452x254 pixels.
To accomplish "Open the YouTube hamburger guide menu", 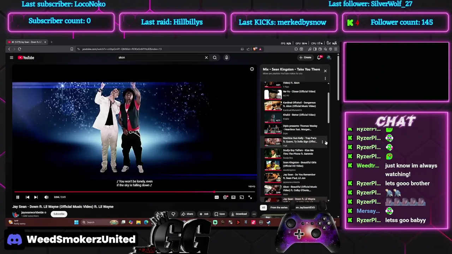I will (x=11, y=58).
